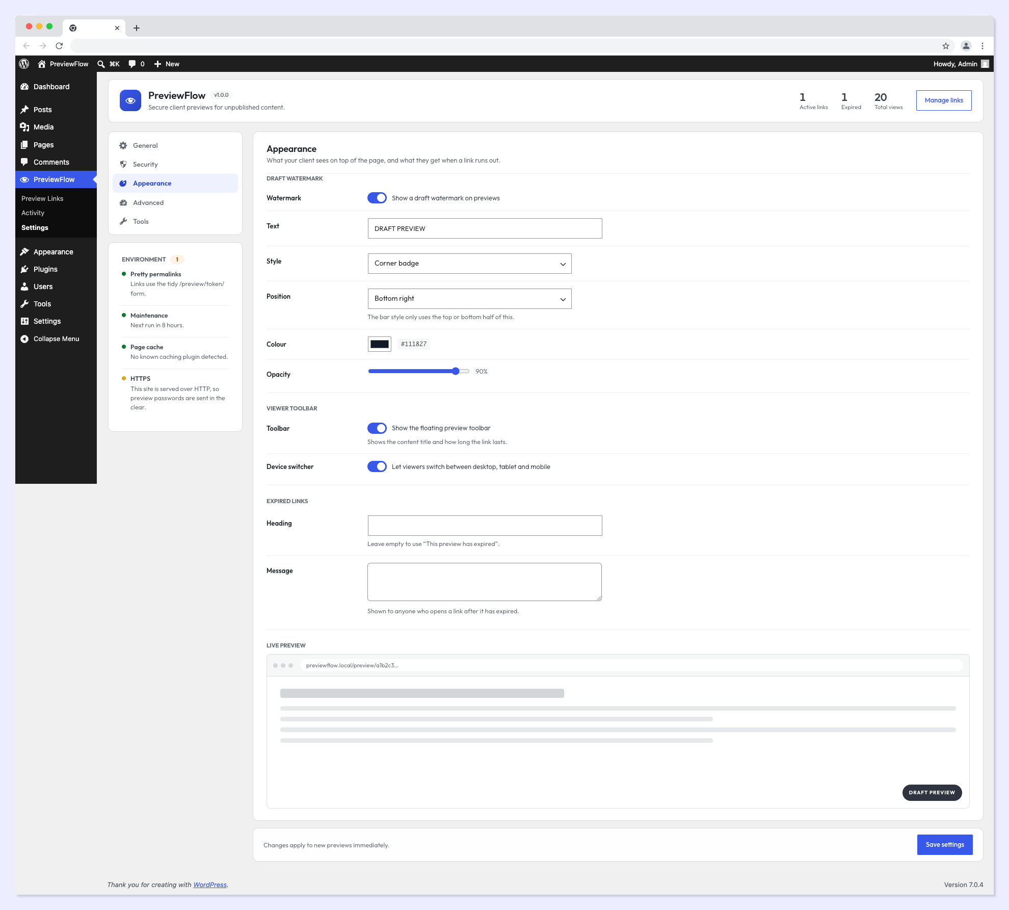Image resolution: width=1009 pixels, height=910 pixels.
Task: Open the browser three-dot menu
Action: pyautogui.click(x=983, y=46)
